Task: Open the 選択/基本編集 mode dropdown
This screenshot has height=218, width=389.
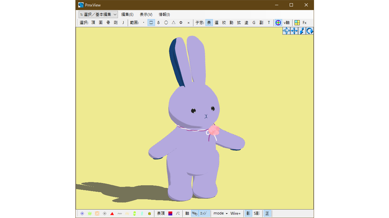Action: (x=98, y=15)
